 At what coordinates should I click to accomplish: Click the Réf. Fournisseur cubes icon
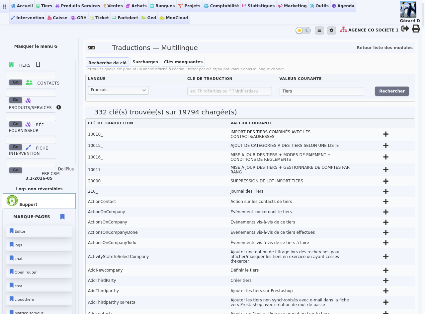tap(29, 124)
